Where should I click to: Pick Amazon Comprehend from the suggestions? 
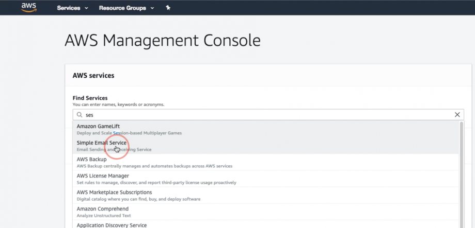[102, 209]
